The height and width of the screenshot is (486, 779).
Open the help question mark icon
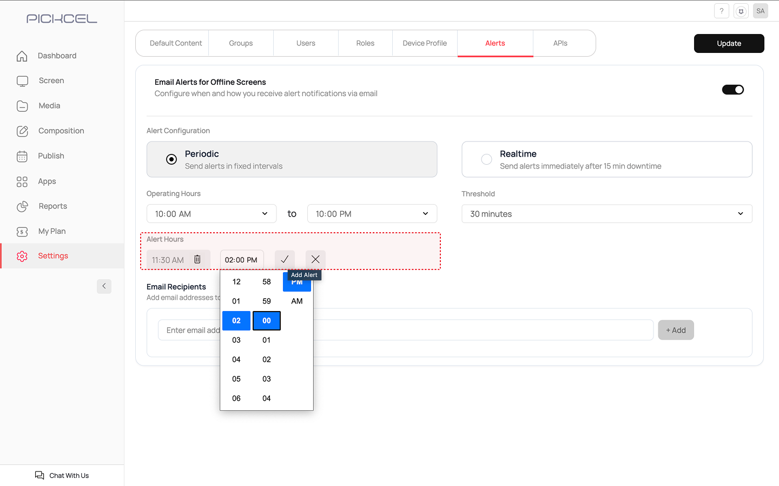(x=721, y=11)
